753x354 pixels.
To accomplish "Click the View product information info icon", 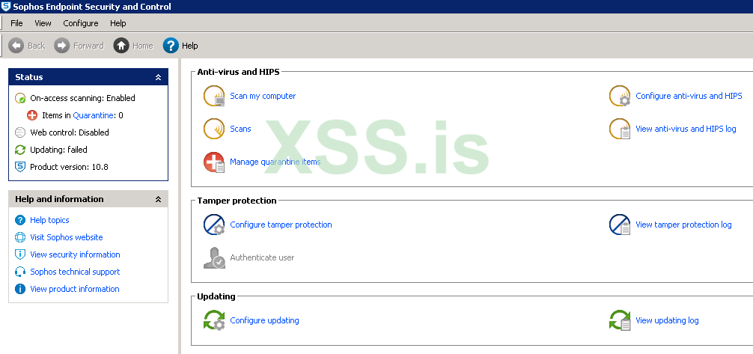I will pyautogui.click(x=20, y=289).
